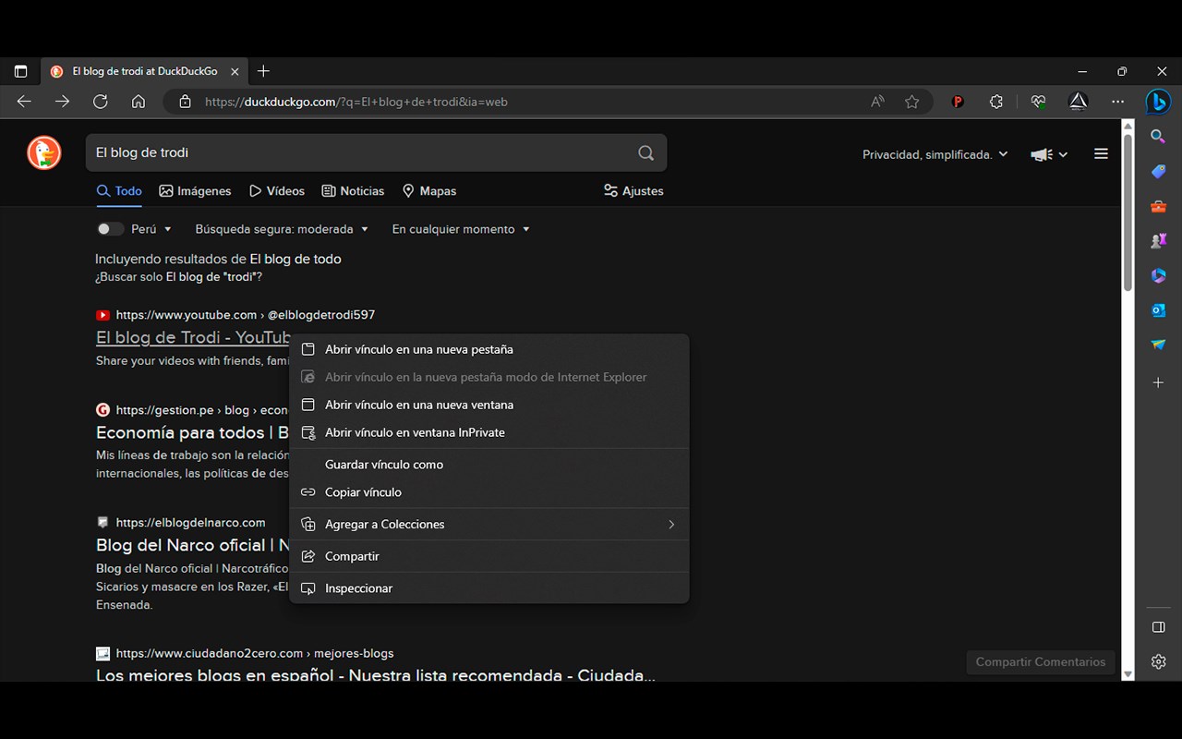Choose Abrir vínculo en una nueva ventana
Image resolution: width=1182 pixels, height=739 pixels.
tap(489, 405)
